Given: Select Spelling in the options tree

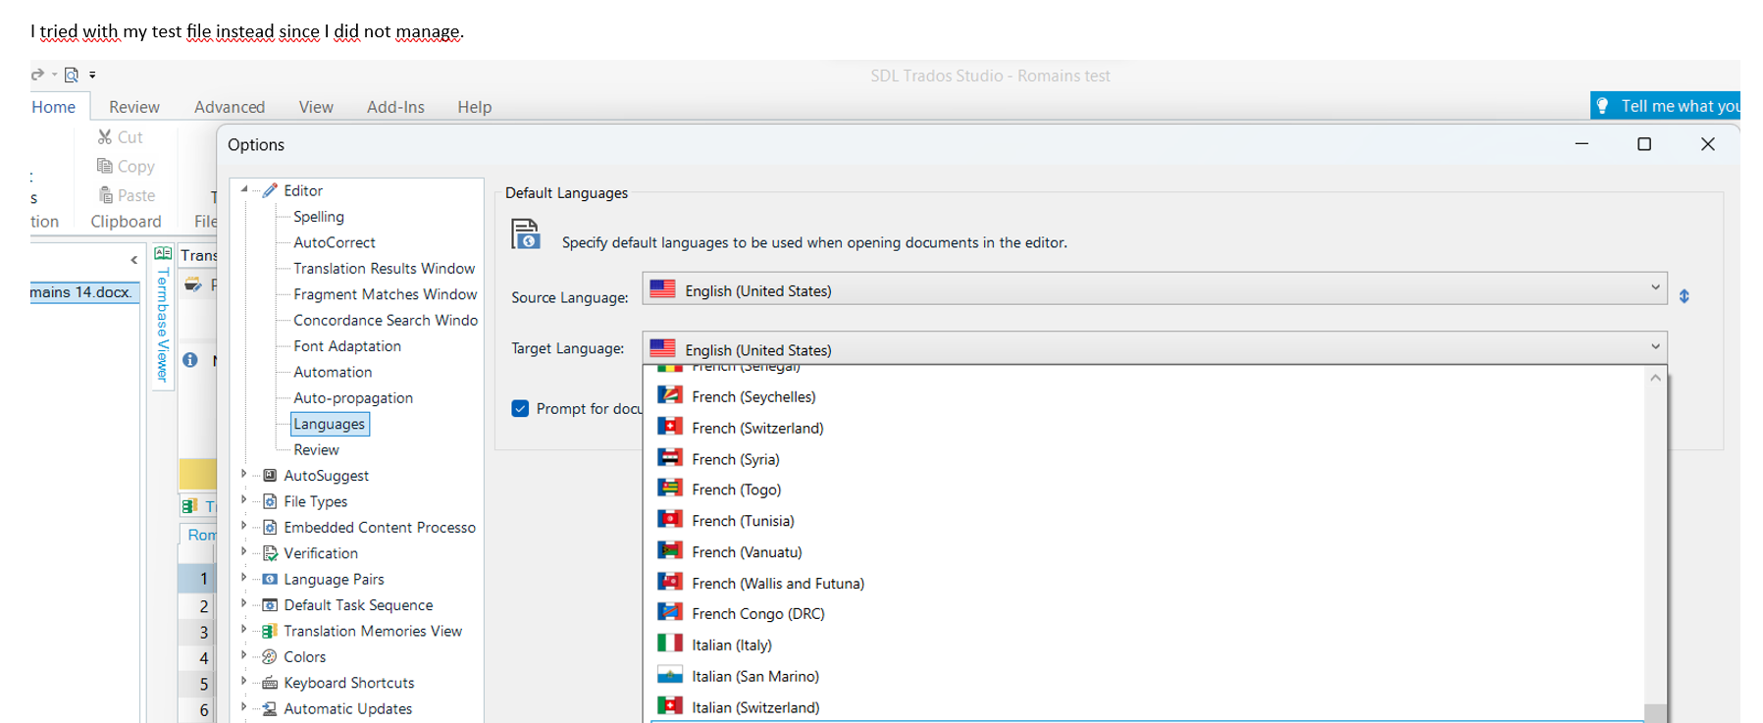Looking at the screenshot, I should 319,217.
